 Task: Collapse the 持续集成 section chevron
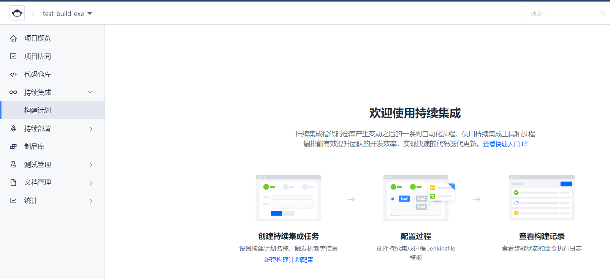(90, 92)
